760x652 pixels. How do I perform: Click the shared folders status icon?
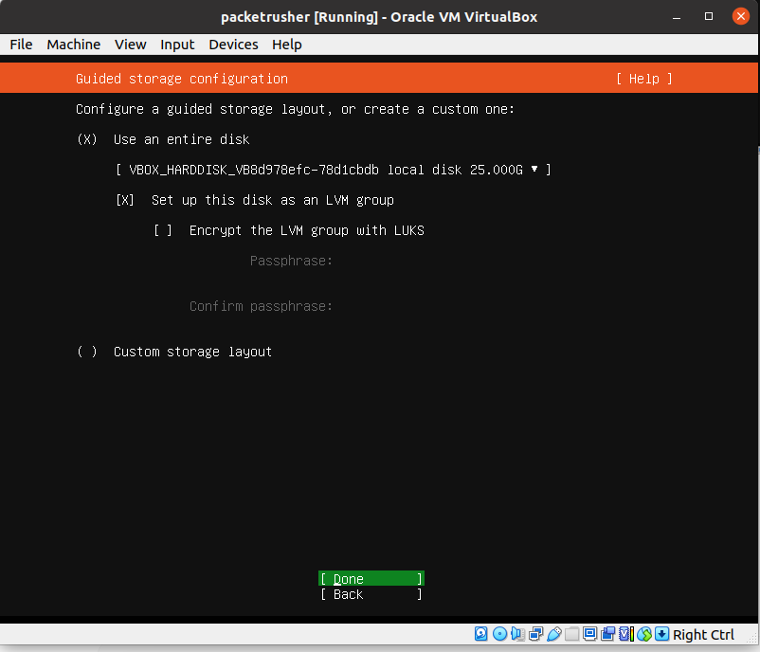tap(570, 634)
